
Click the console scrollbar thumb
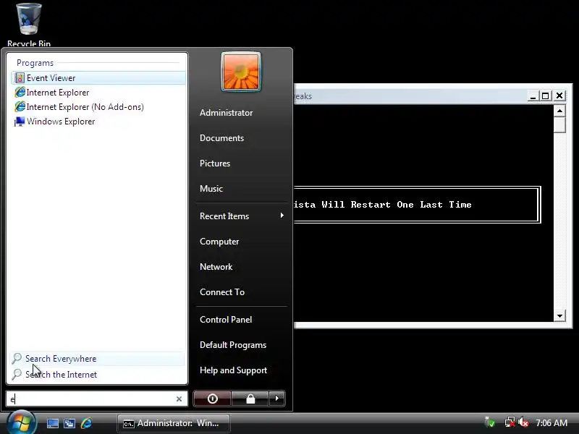(559, 124)
